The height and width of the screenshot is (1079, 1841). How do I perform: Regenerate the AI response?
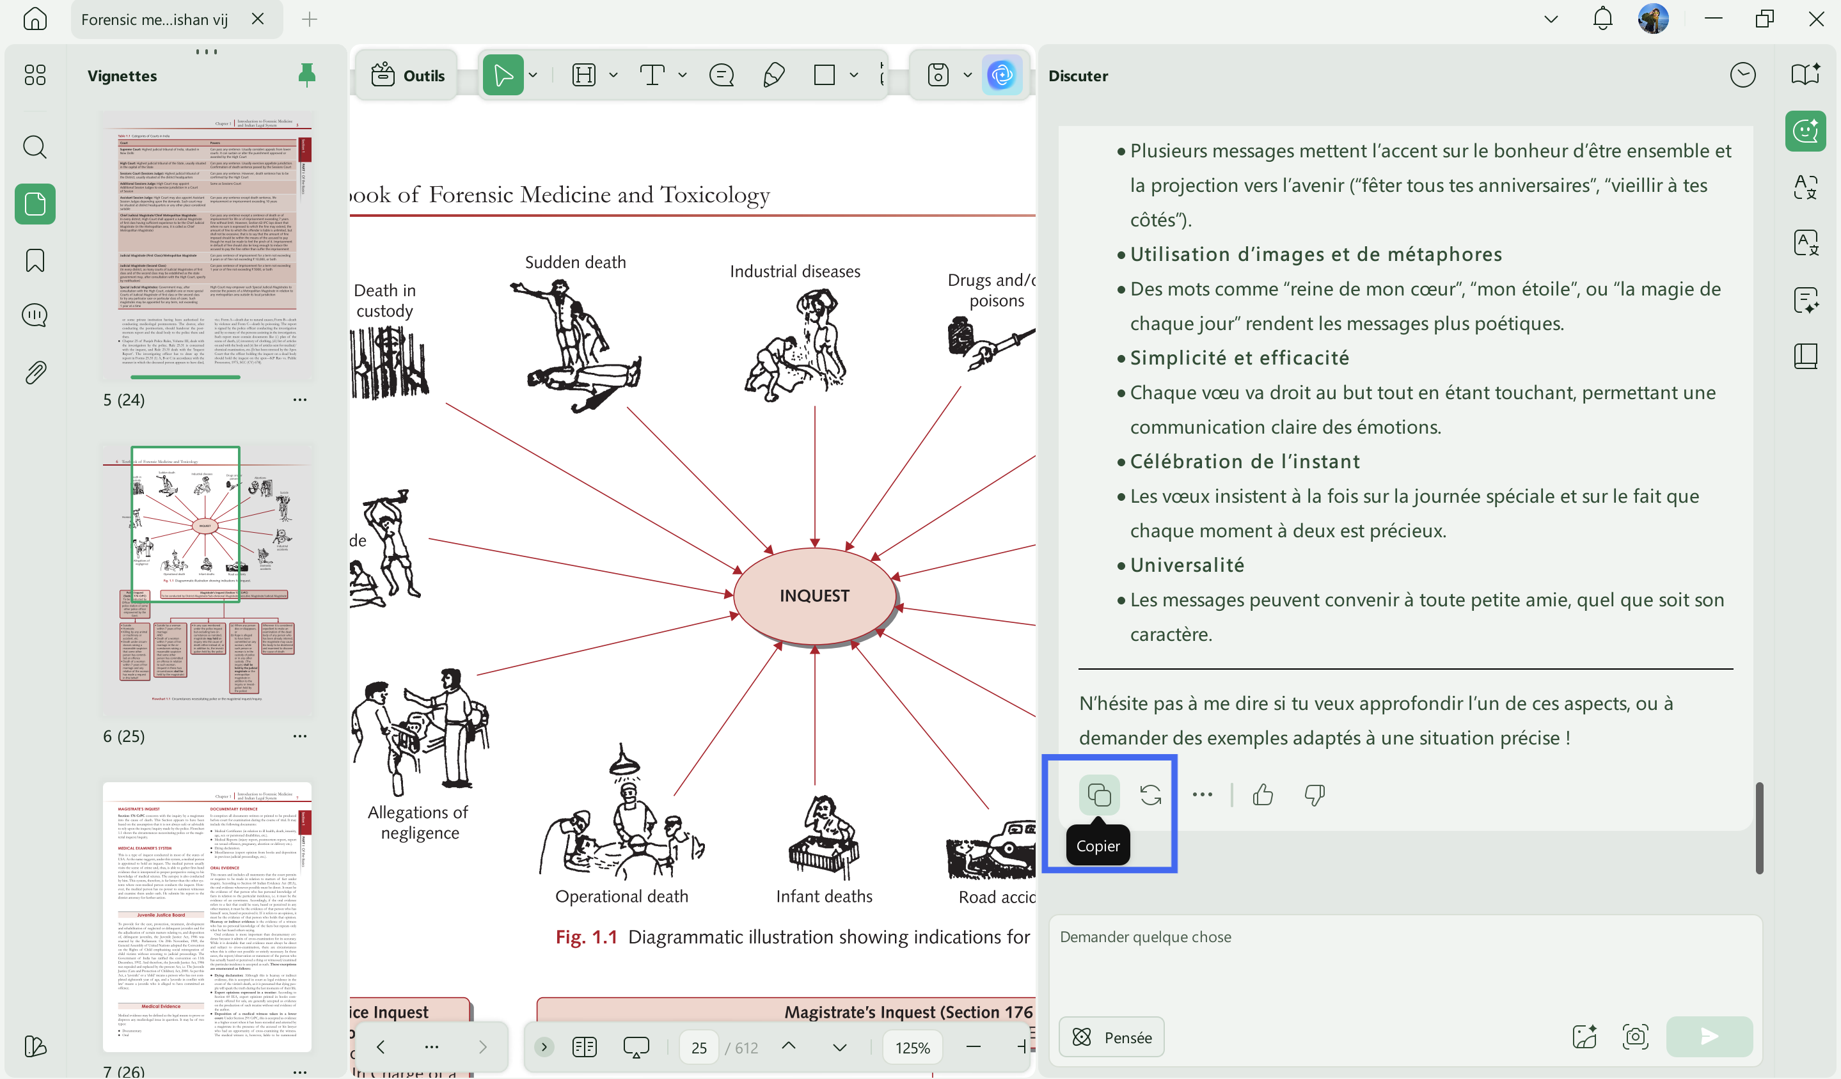[x=1151, y=794]
